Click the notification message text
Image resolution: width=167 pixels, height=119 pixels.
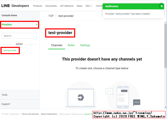click(x=127, y=14)
